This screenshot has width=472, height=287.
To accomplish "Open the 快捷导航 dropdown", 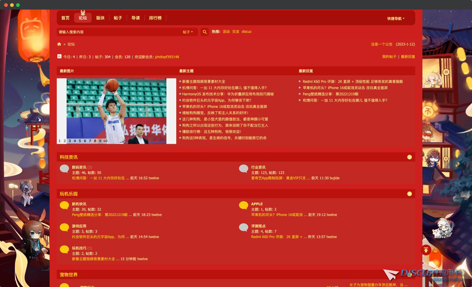I will coord(396,18).
